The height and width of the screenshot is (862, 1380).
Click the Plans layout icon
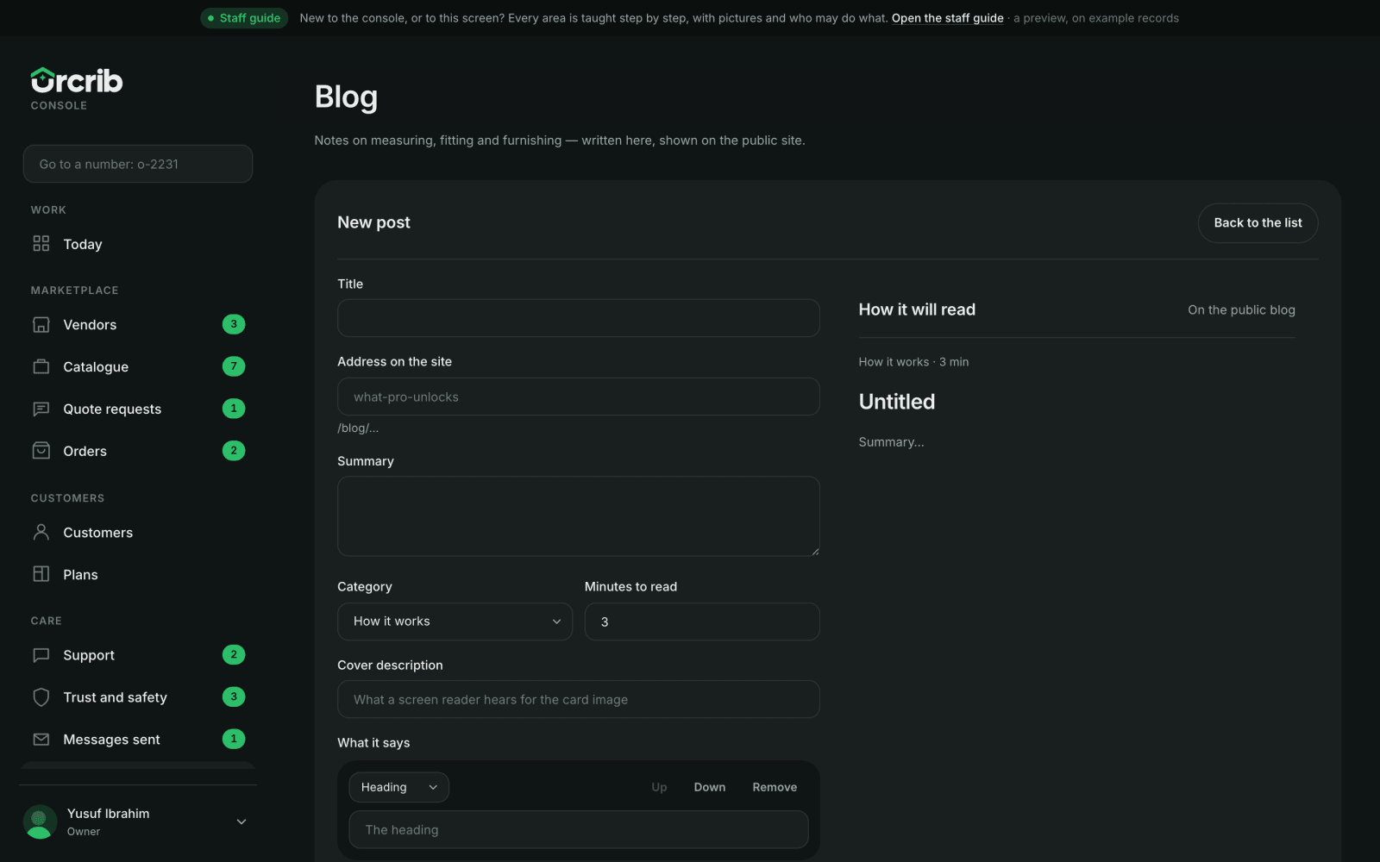coord(41,574)
